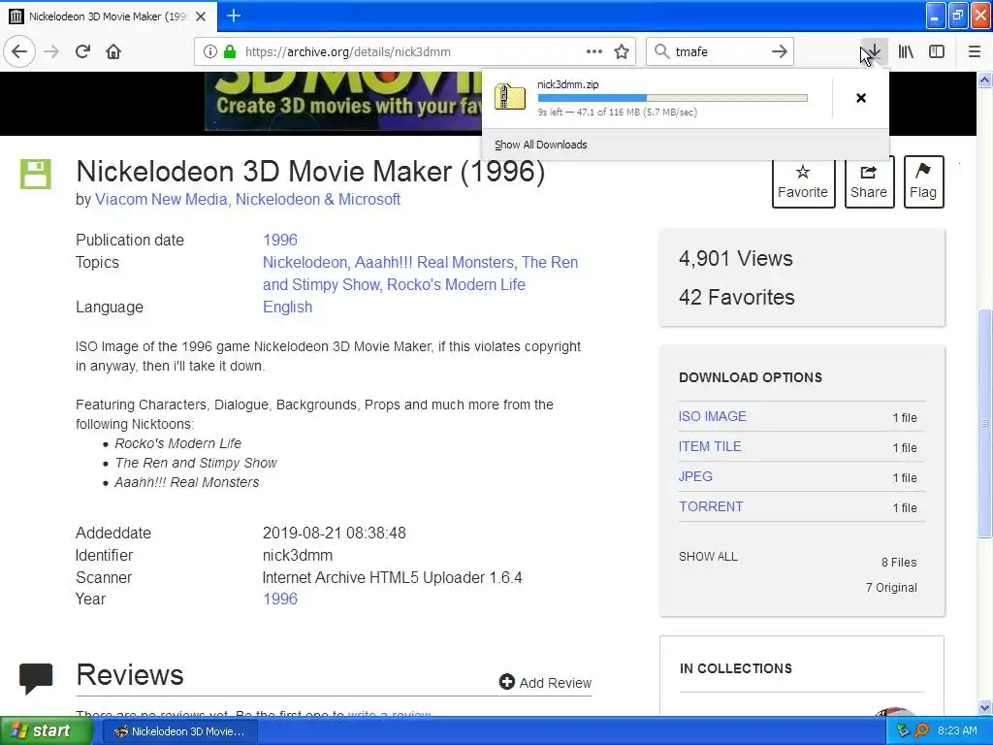The height and width of the screenshot is (745, 993).
Task: Toggle the downloads panel arrow button
Action: pyautogui.click(x=874, y=52)
